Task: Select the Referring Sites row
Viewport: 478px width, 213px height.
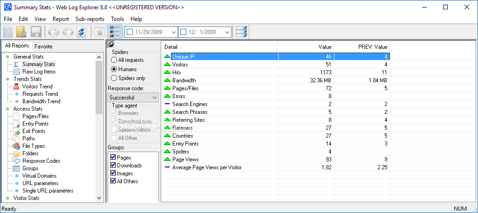Action: [276, 120]
